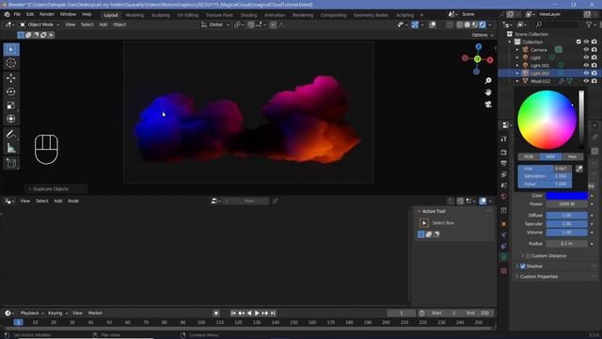Select Hex color mode button
Viewport: 602px width, 339px height.
(572, 157)
